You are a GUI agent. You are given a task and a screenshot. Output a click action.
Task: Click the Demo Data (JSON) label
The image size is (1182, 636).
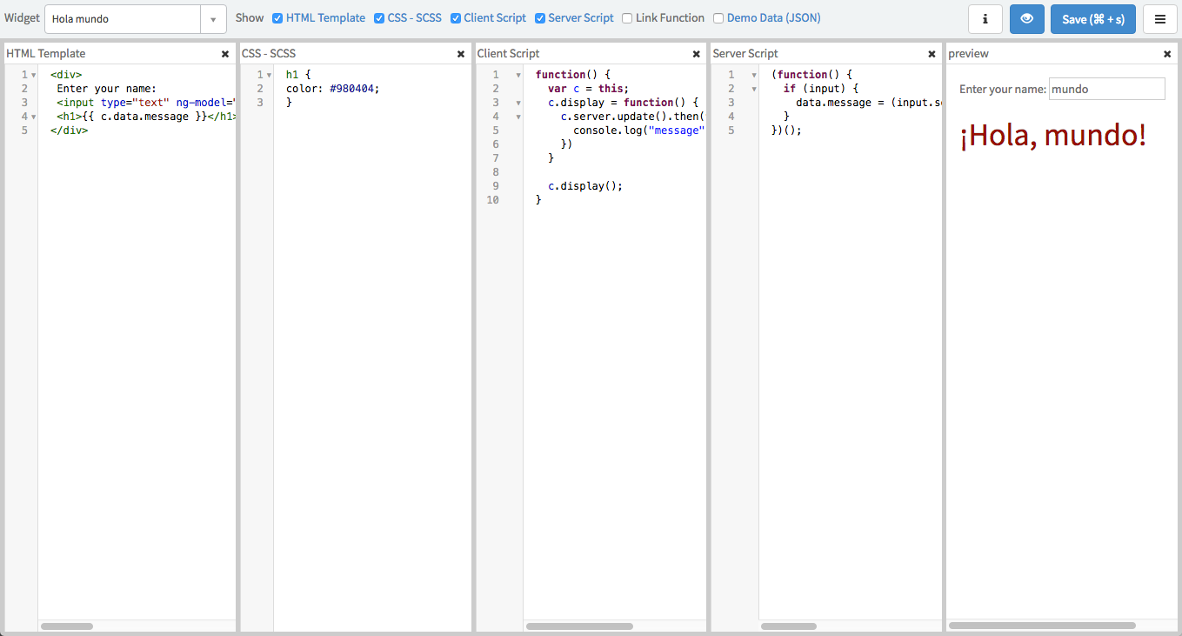tap(773, 18)
